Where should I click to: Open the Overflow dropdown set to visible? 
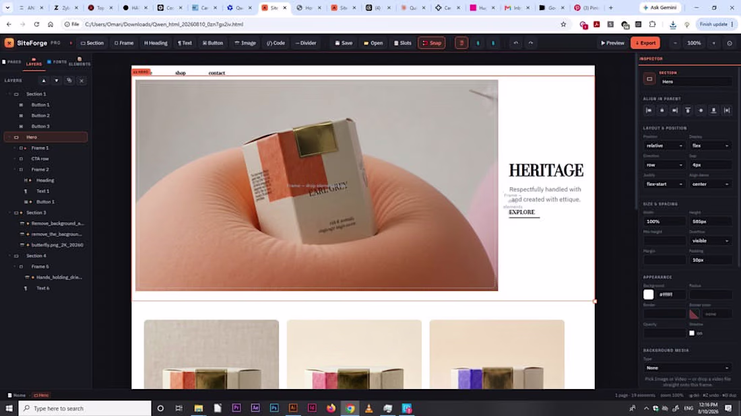(710, 241)
